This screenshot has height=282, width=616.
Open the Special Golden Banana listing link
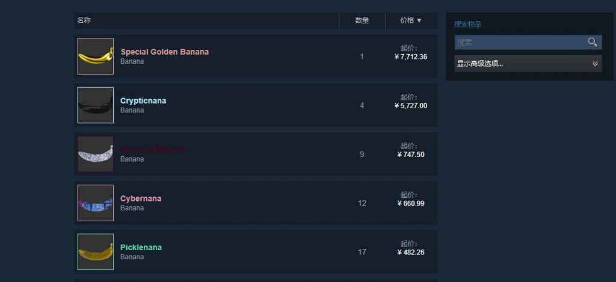pos(165,52)
